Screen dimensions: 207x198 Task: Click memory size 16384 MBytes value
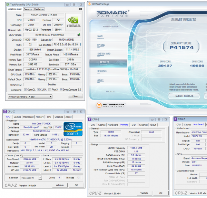tap(111, 136)
